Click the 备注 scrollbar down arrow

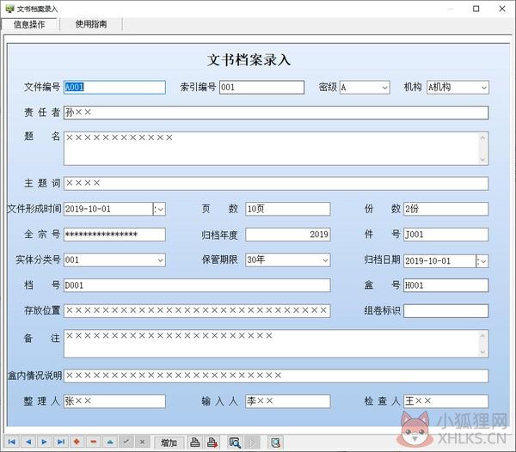coord(482,352)
